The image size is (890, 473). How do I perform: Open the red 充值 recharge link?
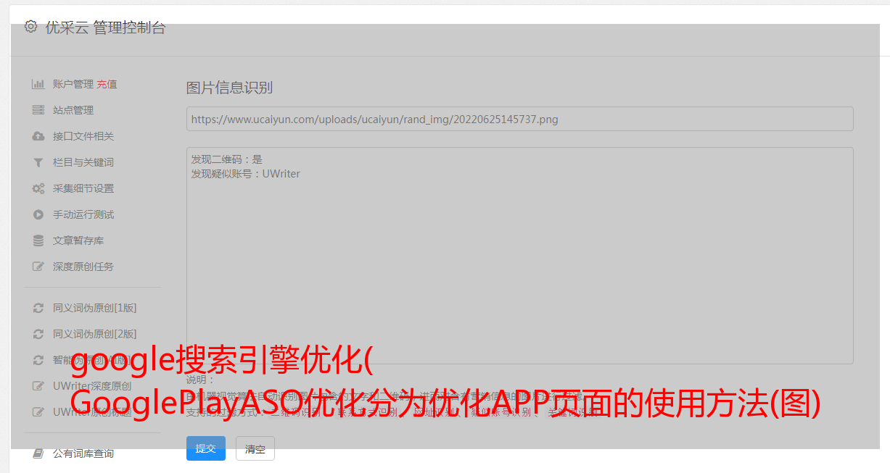point(107,84)
